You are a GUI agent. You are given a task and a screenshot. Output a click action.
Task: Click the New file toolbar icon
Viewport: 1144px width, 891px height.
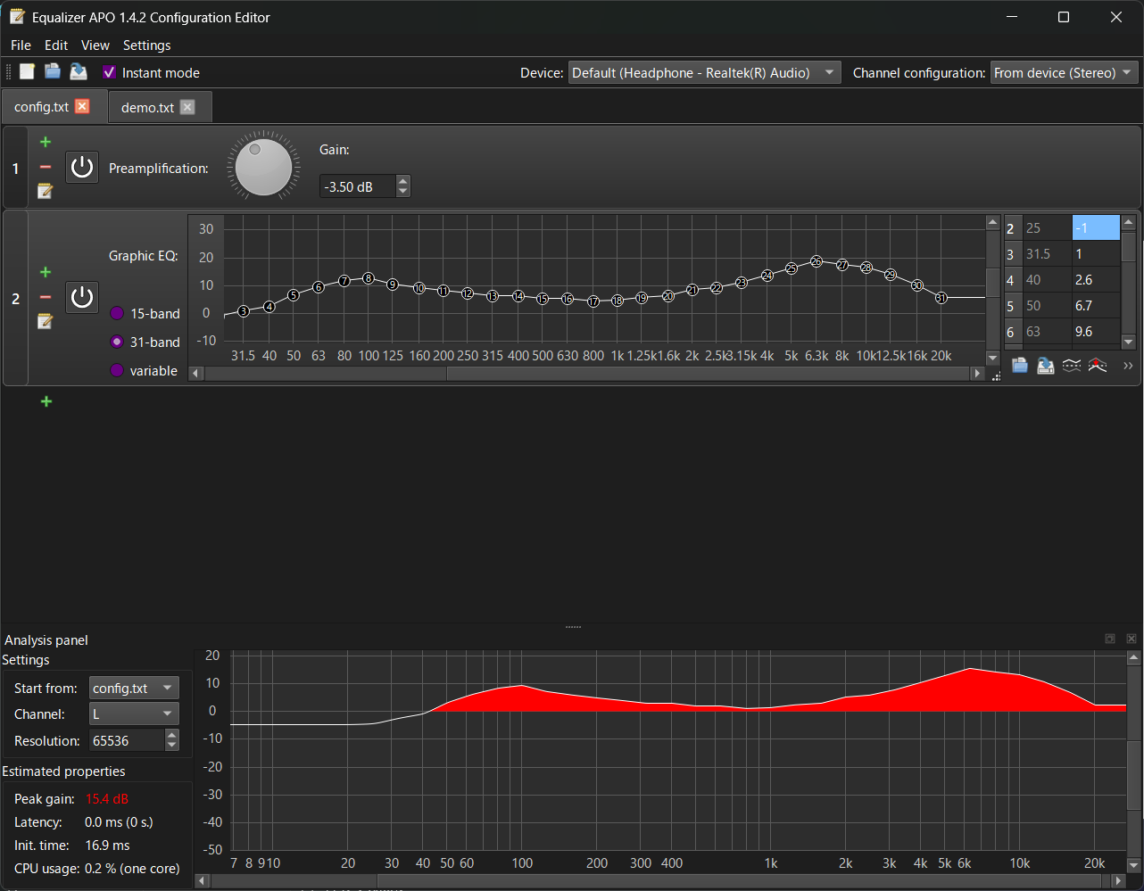pos(27,72)
